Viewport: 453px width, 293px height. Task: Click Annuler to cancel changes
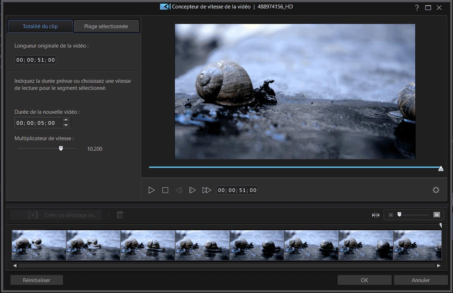(x=421, y=280)
